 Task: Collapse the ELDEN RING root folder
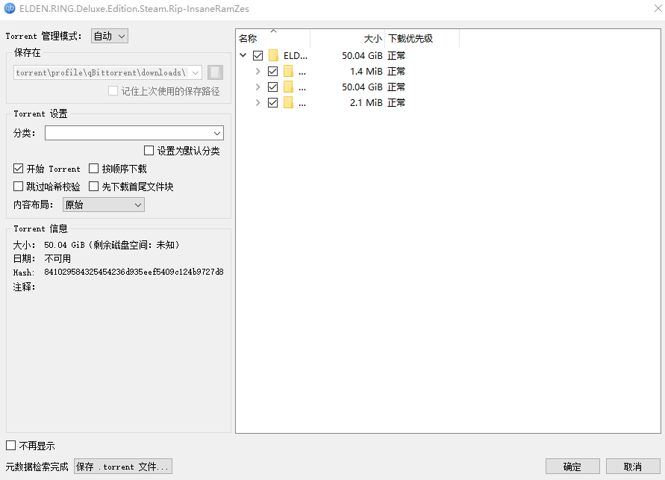pyautogui.click(x=242, y=55)
